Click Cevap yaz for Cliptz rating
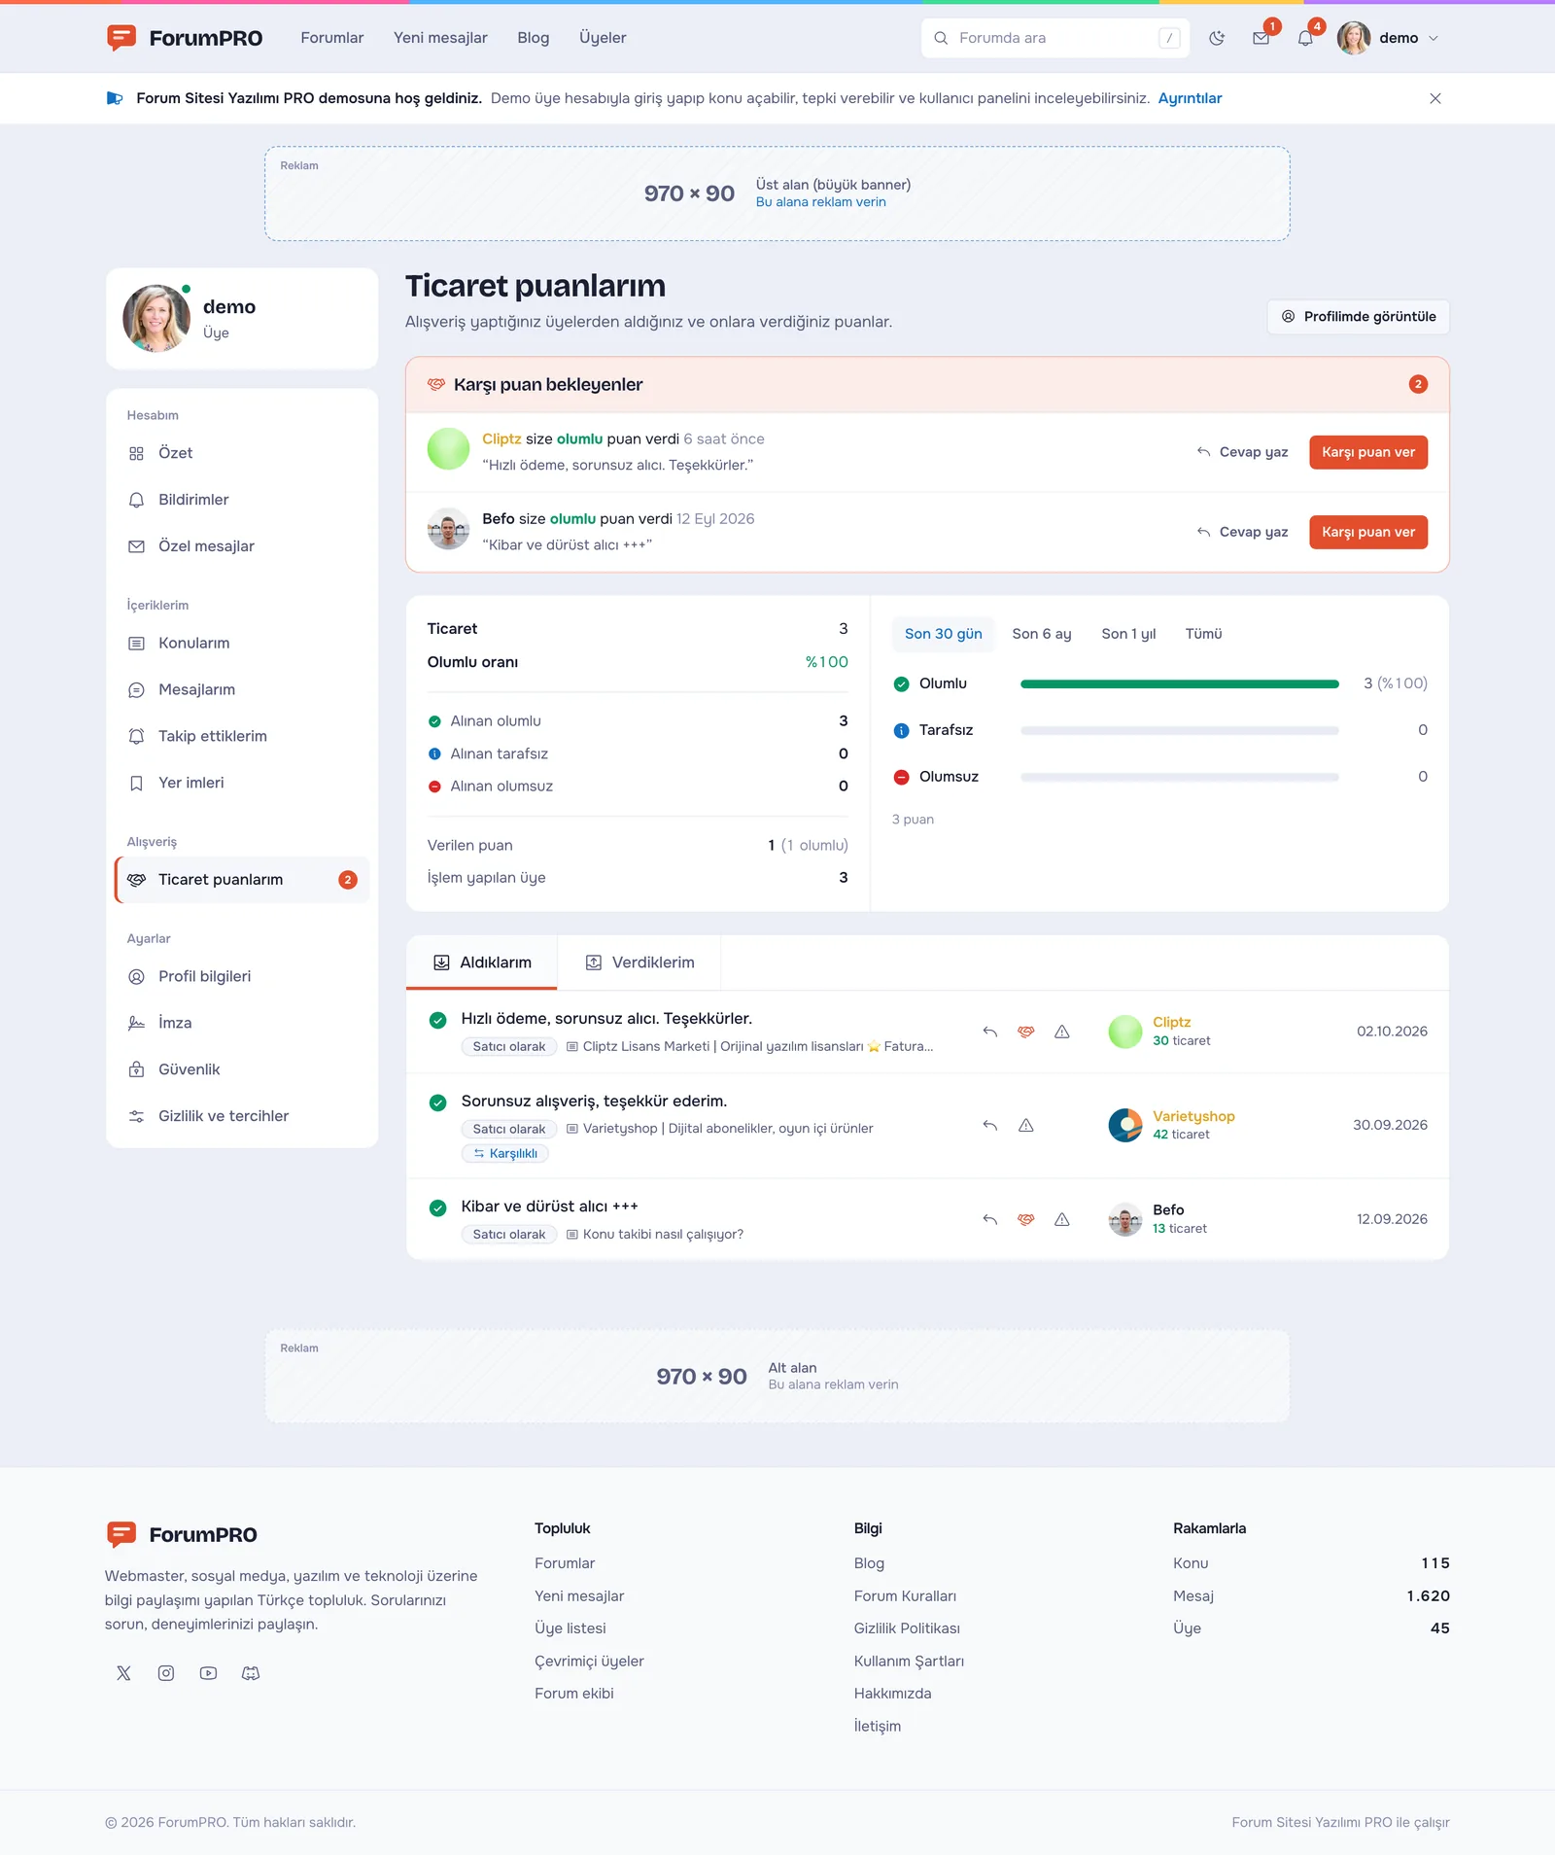The height and width of the screenshot is (1855, 1555). click(x=1242, y=452)
